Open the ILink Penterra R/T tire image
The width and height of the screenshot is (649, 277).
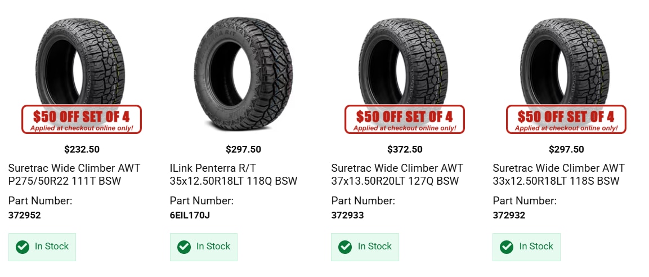243,73
